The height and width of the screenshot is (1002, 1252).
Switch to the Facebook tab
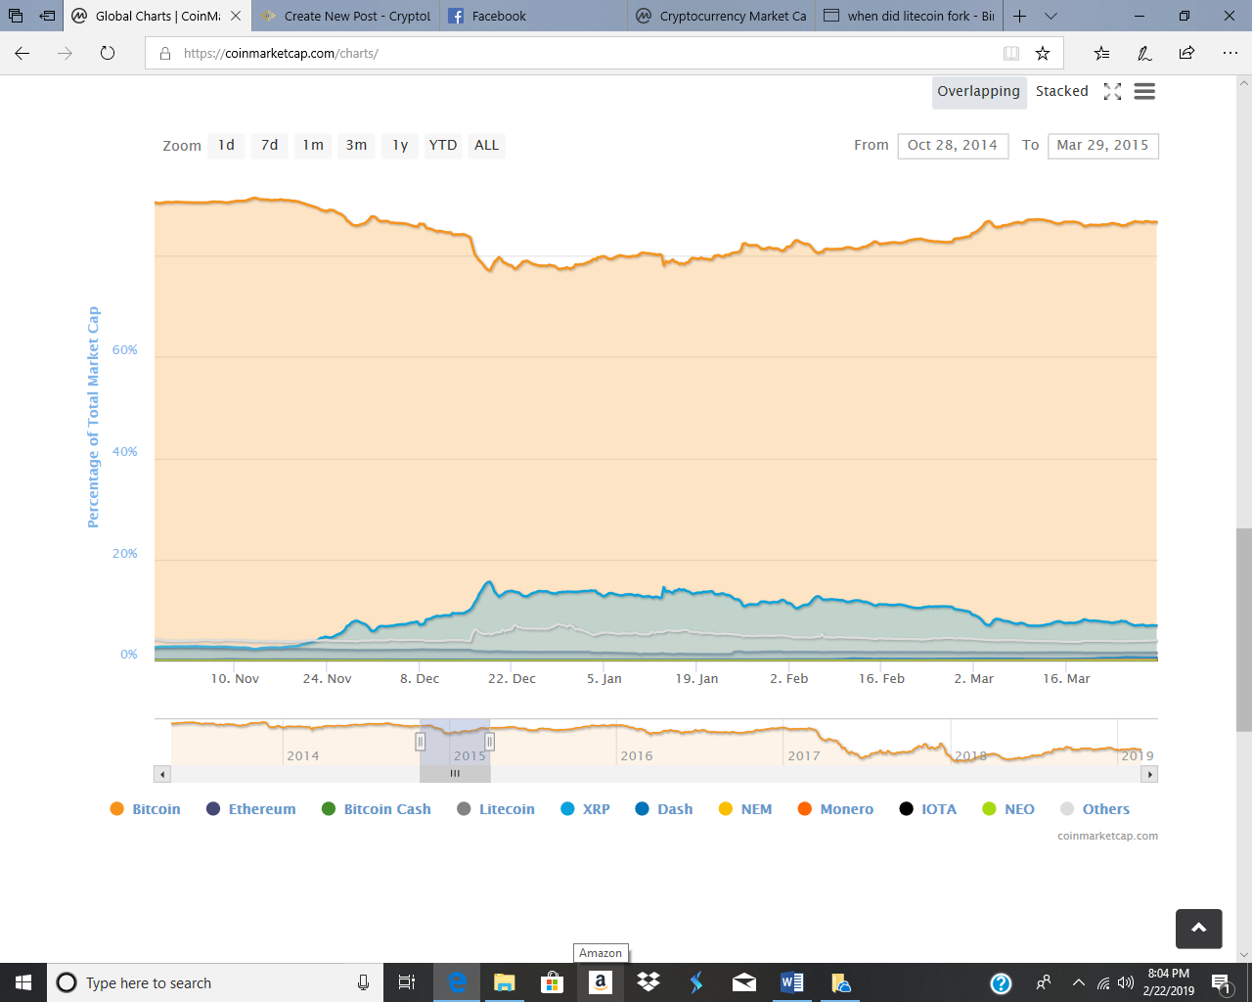point(534,16)
